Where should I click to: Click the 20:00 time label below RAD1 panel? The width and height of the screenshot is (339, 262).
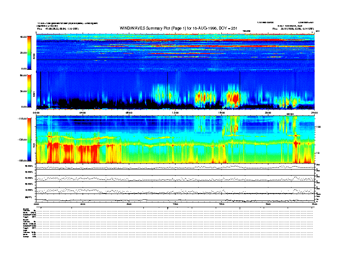268,113
